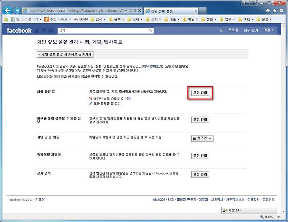This screenshot has width=288, height=222.
Task: Click 설정 관리 for 즉각적인 개인화
Action: pos(200,156)
